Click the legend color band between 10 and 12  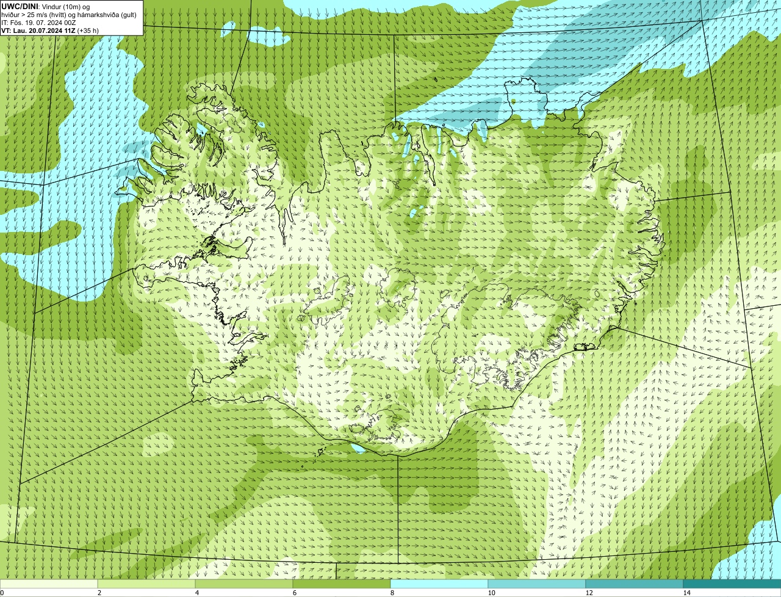pos(537,584)
